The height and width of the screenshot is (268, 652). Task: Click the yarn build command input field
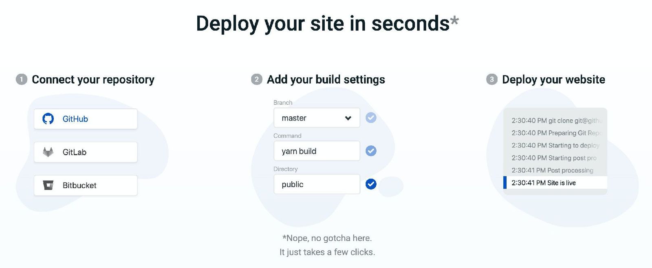(317, 151)
